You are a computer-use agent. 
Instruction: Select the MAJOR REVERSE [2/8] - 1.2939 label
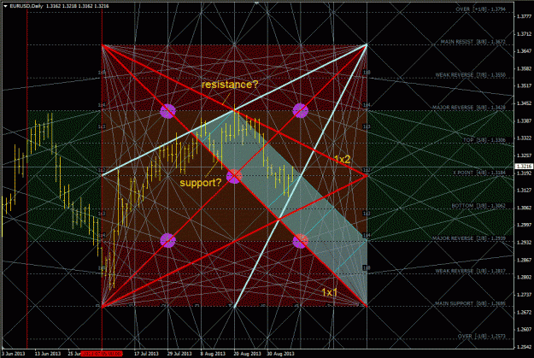tap(469, 238)
